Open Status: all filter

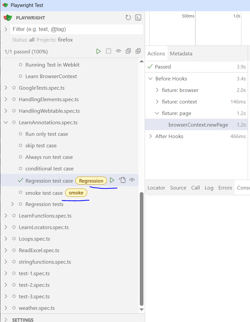(x=23, y=40)
